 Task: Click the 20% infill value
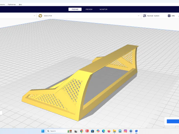(x=173, y=16)
